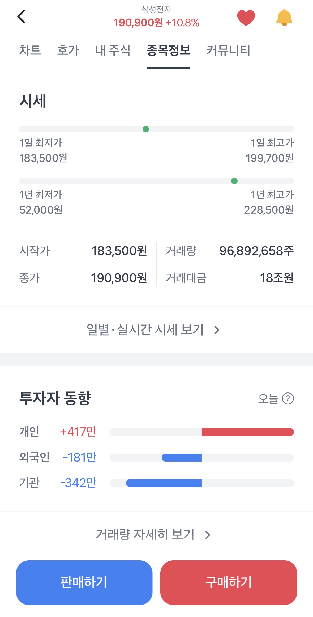
Task: Toggle the yellow bell price alert
Action: coord(284,18)
